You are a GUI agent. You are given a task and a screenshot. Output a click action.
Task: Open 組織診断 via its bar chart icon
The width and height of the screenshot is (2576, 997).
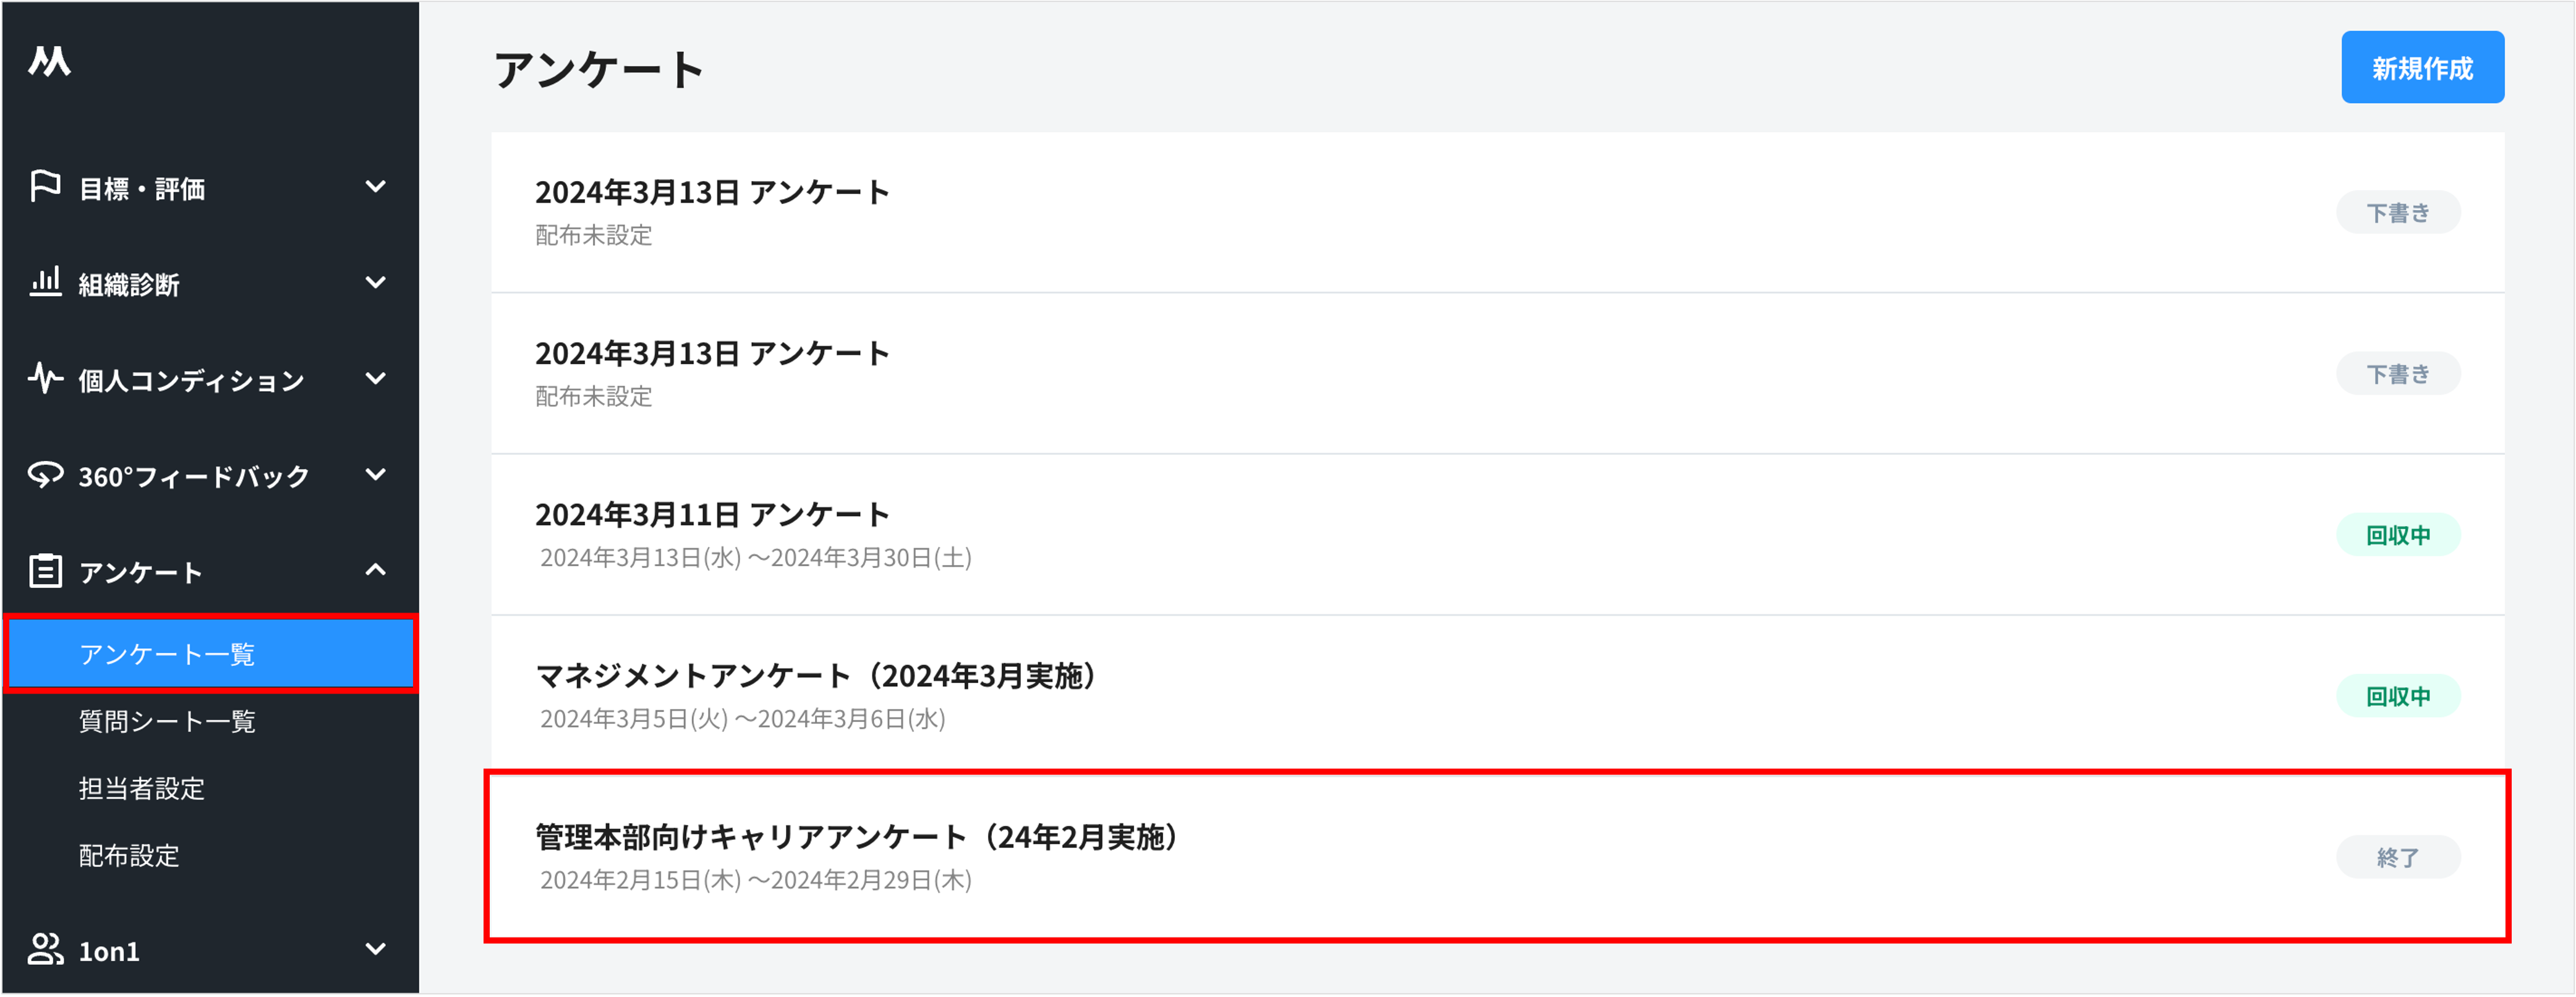45,283
